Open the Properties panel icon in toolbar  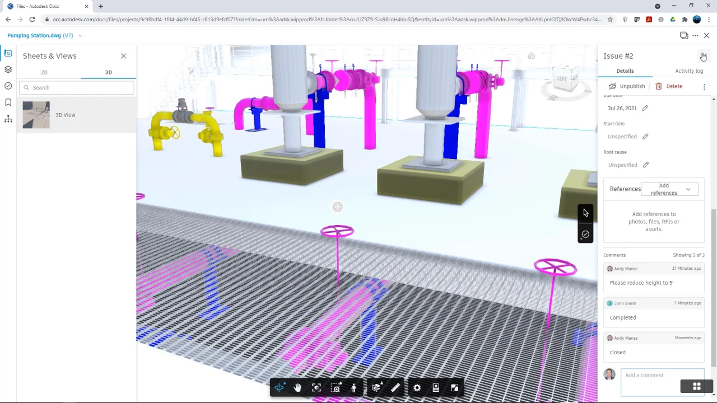point(436,387)
